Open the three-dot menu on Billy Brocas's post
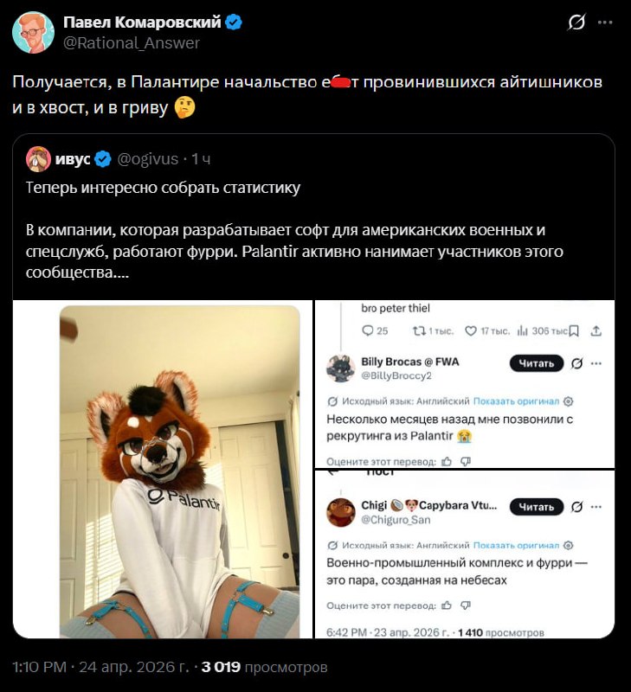Screen dimensions: 631x692 pos(596,363)
